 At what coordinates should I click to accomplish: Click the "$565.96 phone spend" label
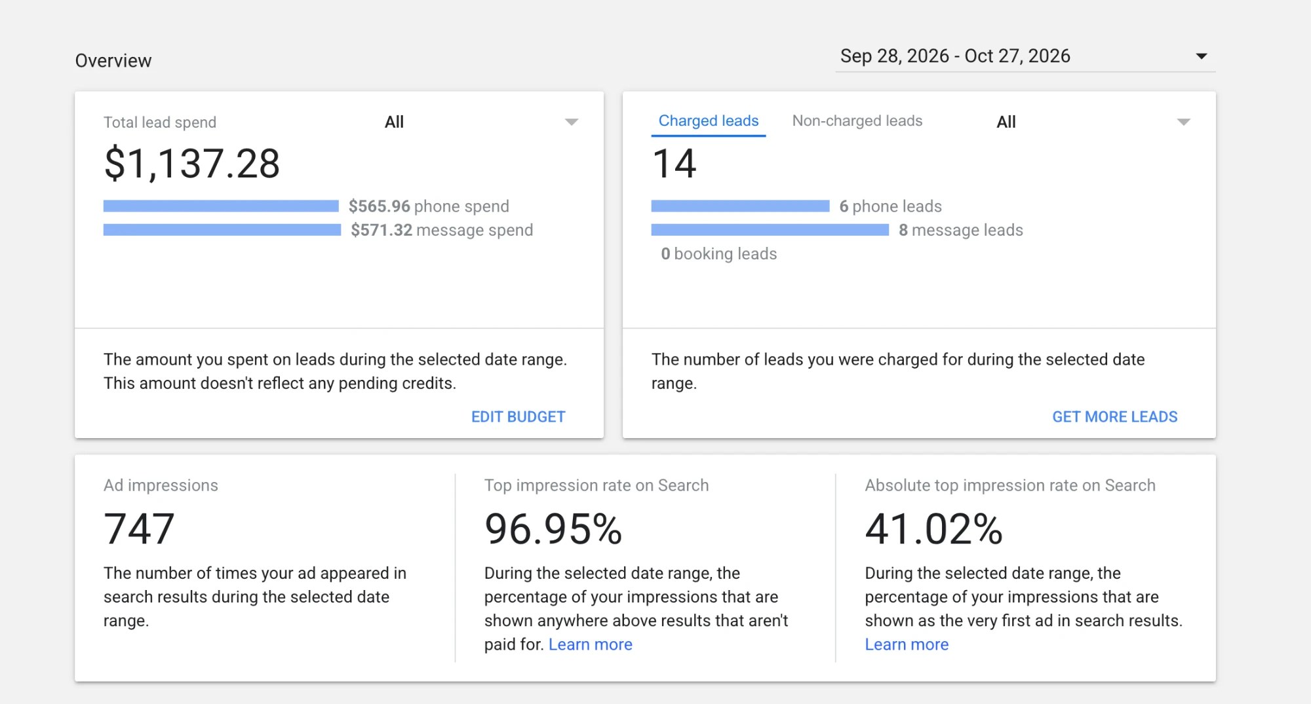click(429, 206)
